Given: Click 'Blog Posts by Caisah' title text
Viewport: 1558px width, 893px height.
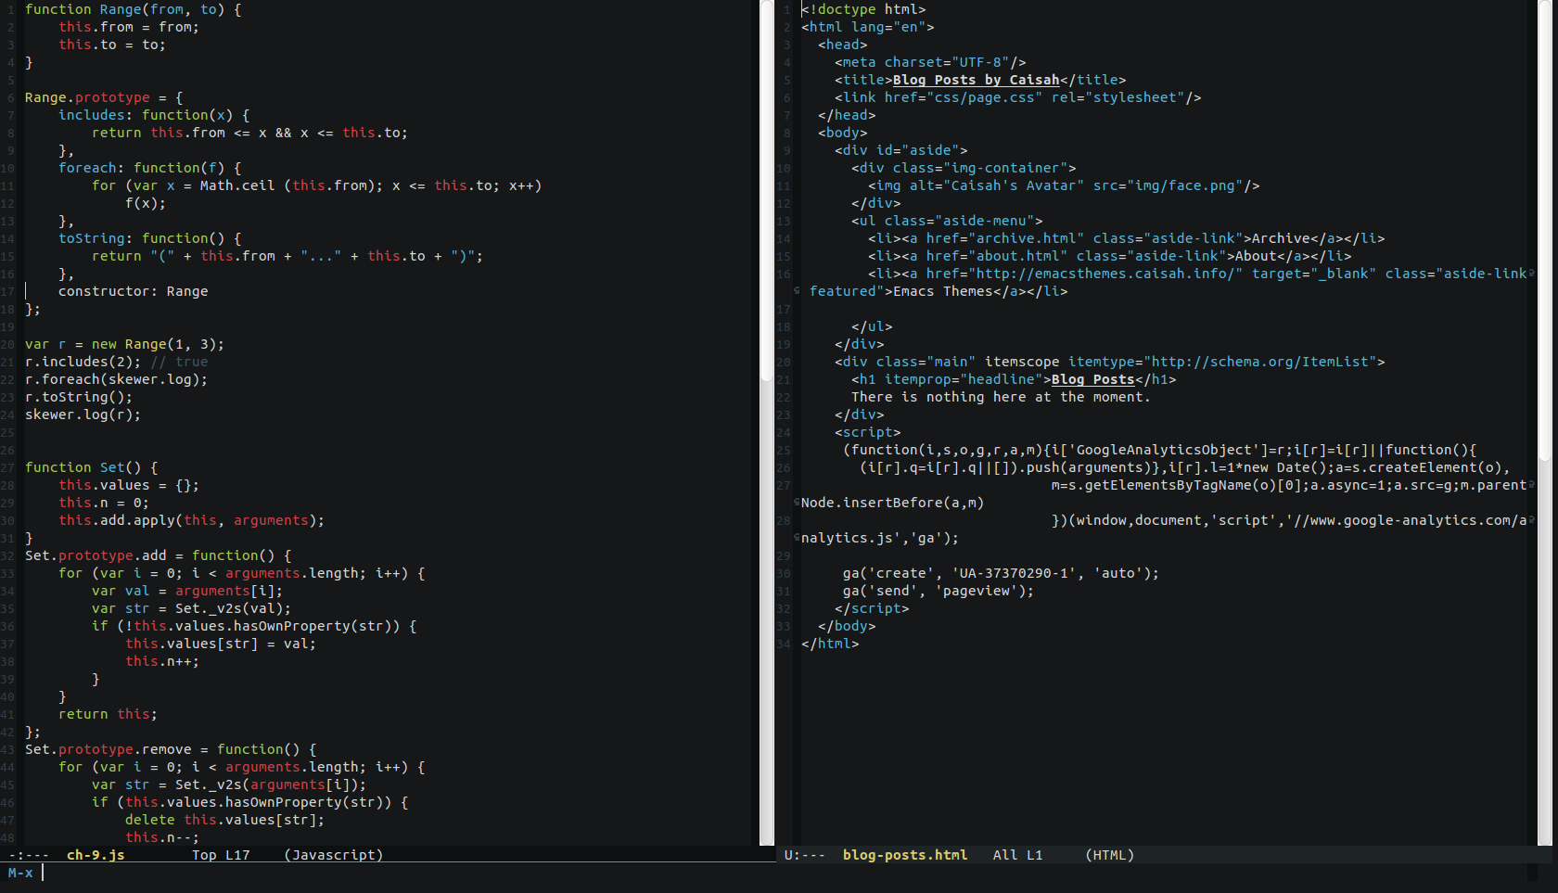Looking at the screenshot, I should point(976,80).
